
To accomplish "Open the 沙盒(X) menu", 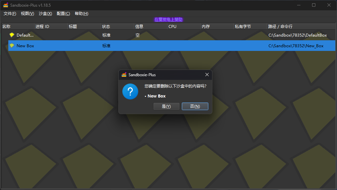I will click(45, 14).
